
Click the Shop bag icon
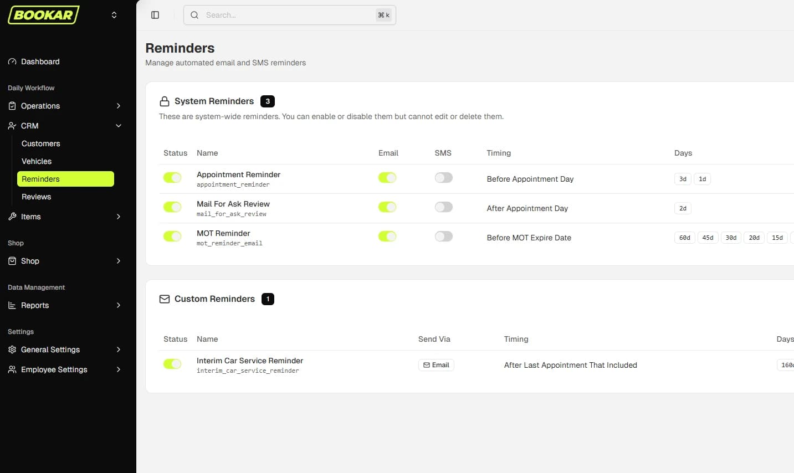point(12,261)
